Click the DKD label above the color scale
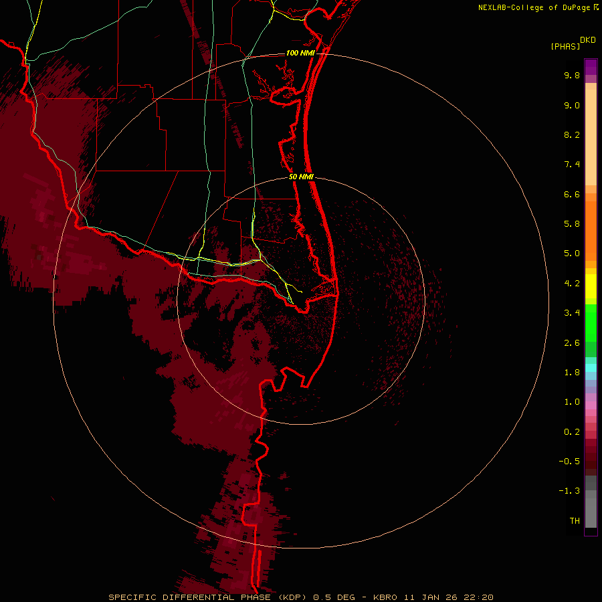Viewport: 602px width, 602px height. [x=588, y=40]
